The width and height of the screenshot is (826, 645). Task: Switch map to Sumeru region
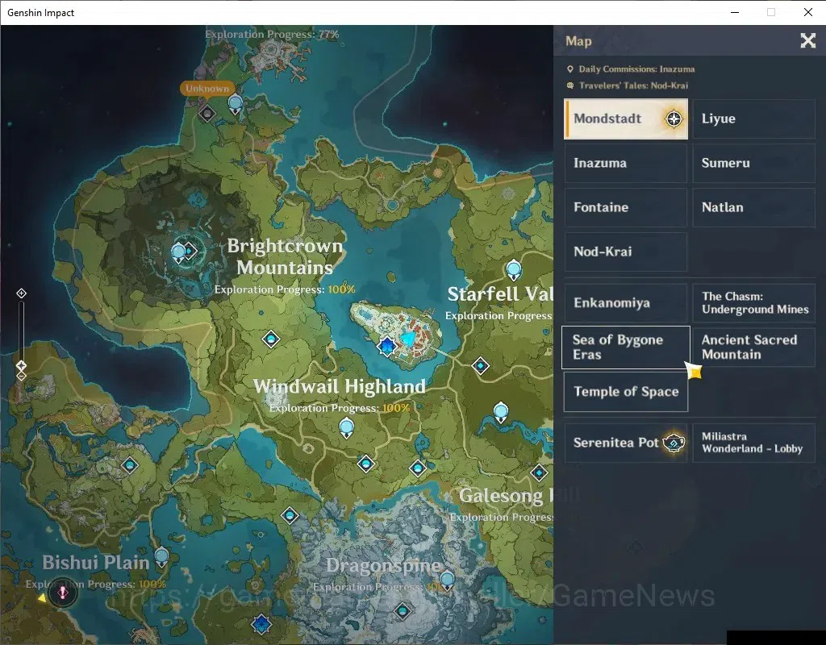click(754, 163)
